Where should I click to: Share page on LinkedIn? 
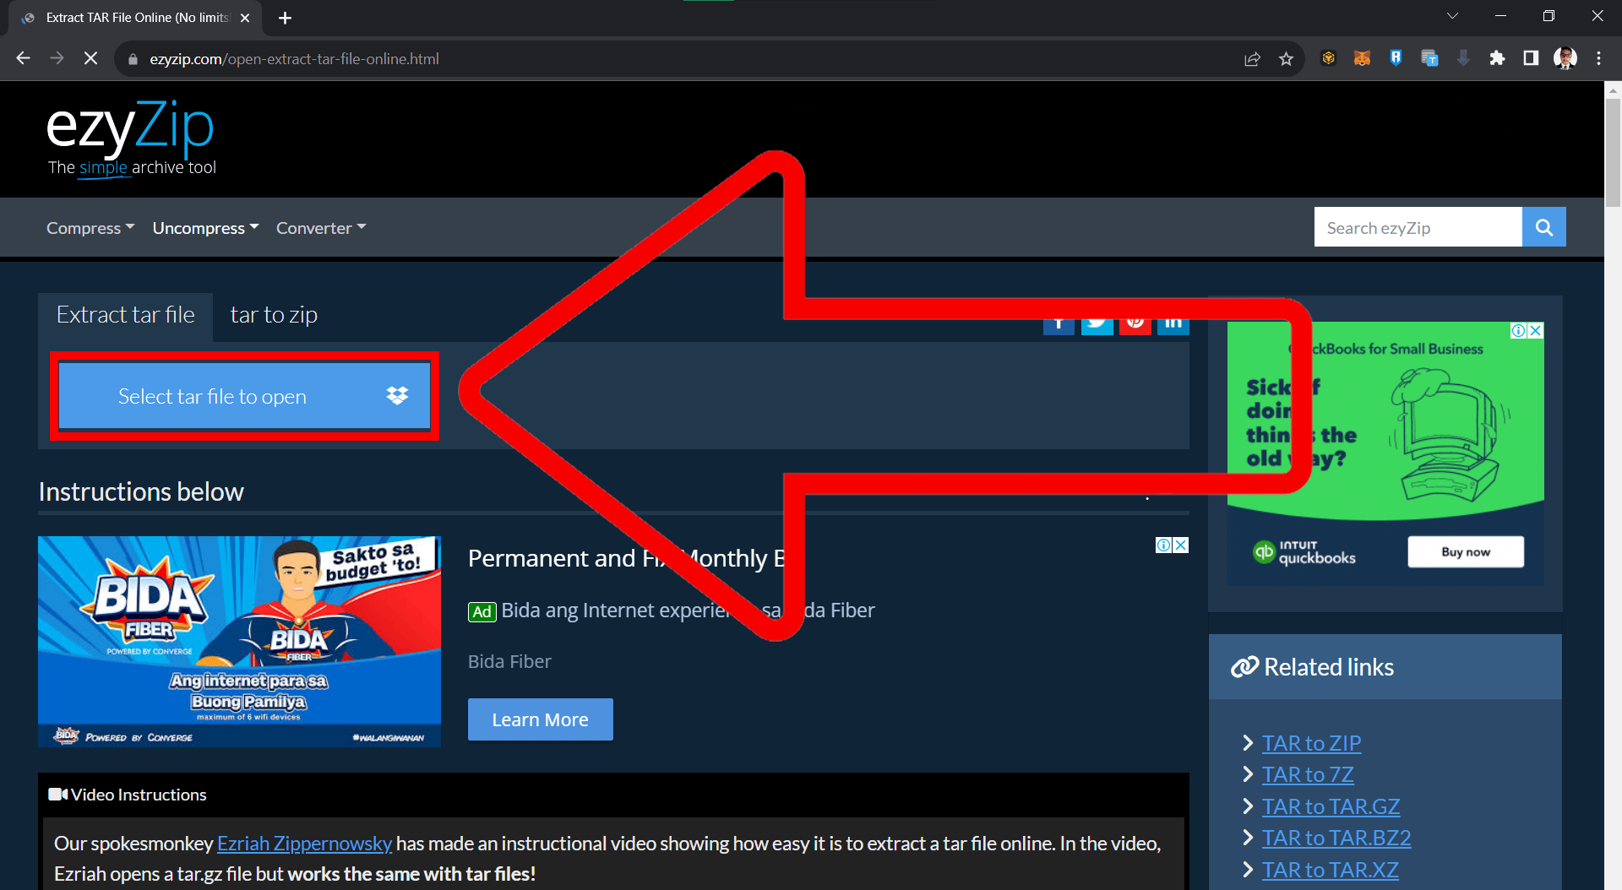tap(1173, 322)
